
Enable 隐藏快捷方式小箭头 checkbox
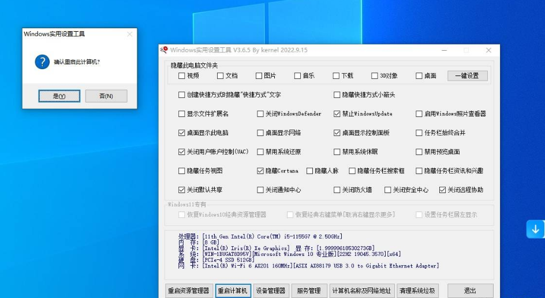tap(337, 95)
